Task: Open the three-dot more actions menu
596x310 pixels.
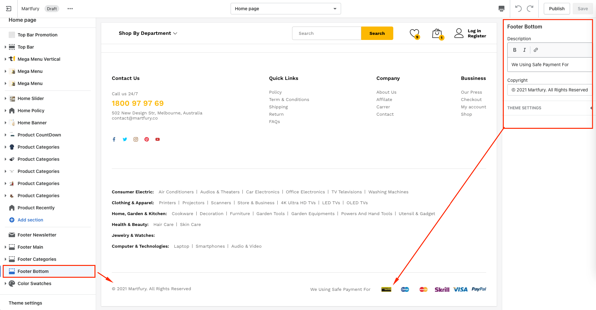Action: click(70, 9)
